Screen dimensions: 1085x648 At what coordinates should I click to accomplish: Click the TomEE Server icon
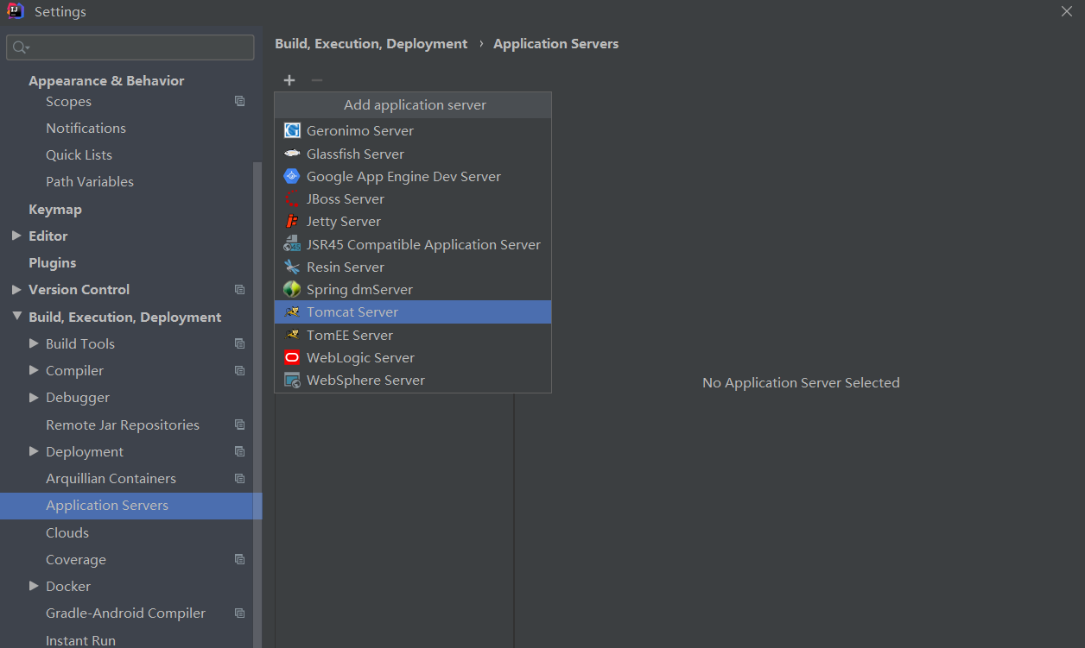(292, 335)
